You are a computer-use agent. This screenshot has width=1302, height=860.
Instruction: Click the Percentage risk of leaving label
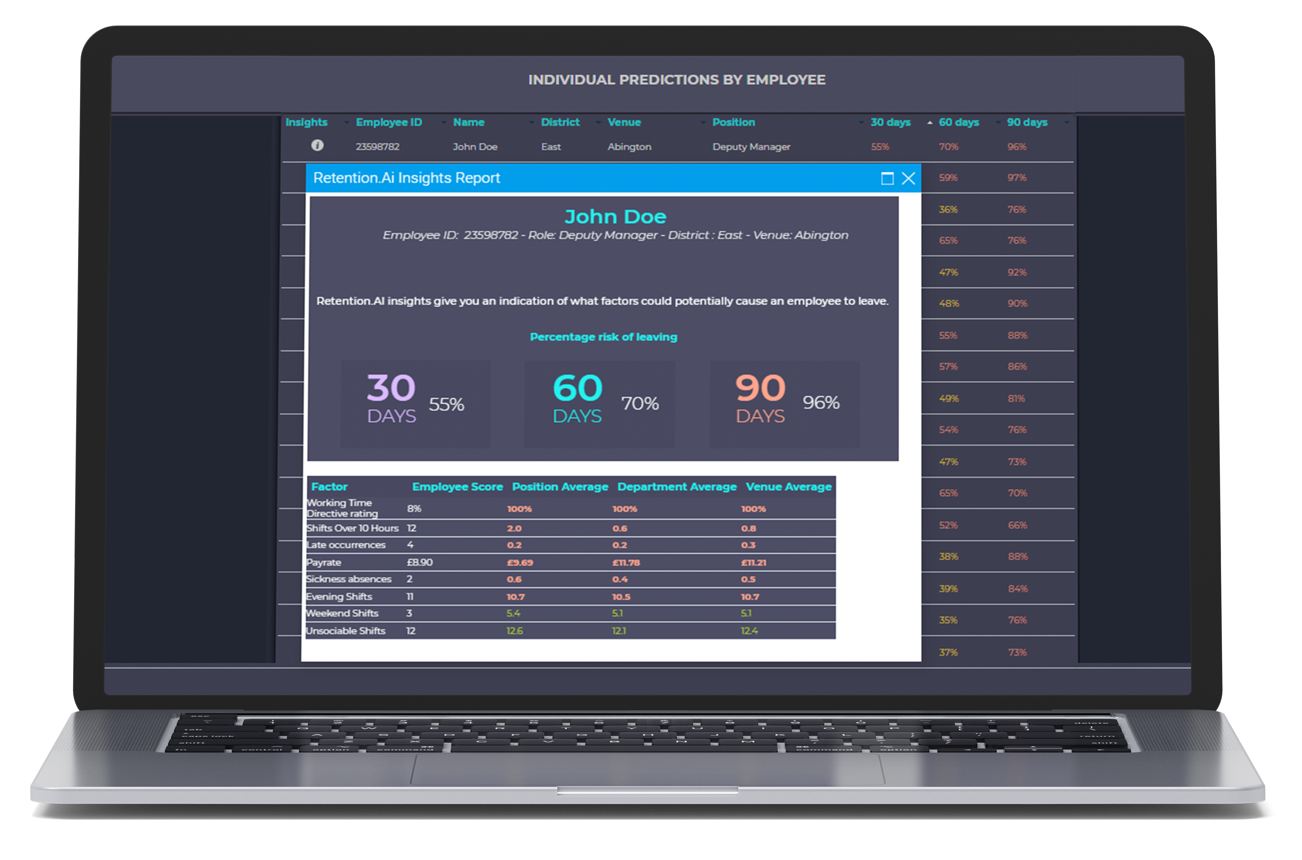603,337
